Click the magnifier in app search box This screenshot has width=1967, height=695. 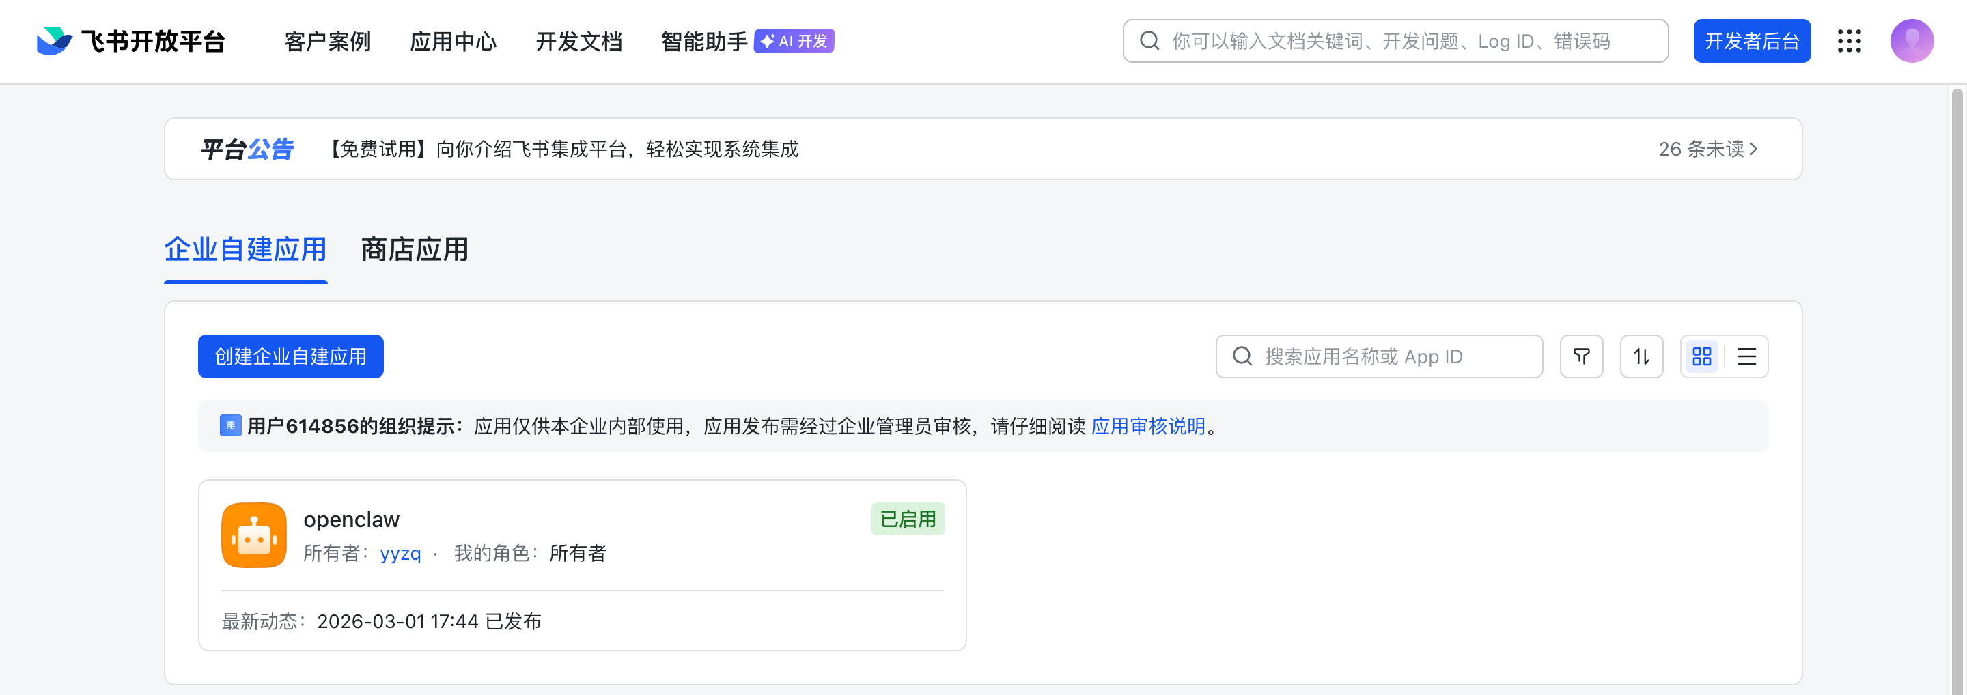pos(1242,356)
